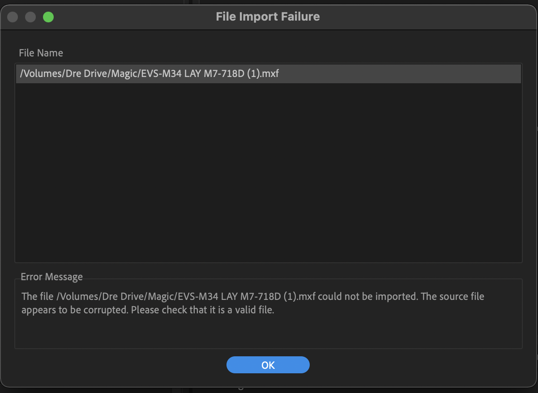Click the gray minimize window button
Viewport: 538px width, 393px height.
click(x=30, y=17)
